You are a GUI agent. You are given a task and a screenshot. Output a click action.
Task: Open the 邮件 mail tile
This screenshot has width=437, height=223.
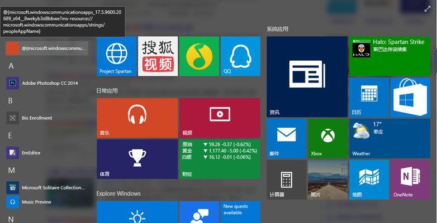point(287,138)
